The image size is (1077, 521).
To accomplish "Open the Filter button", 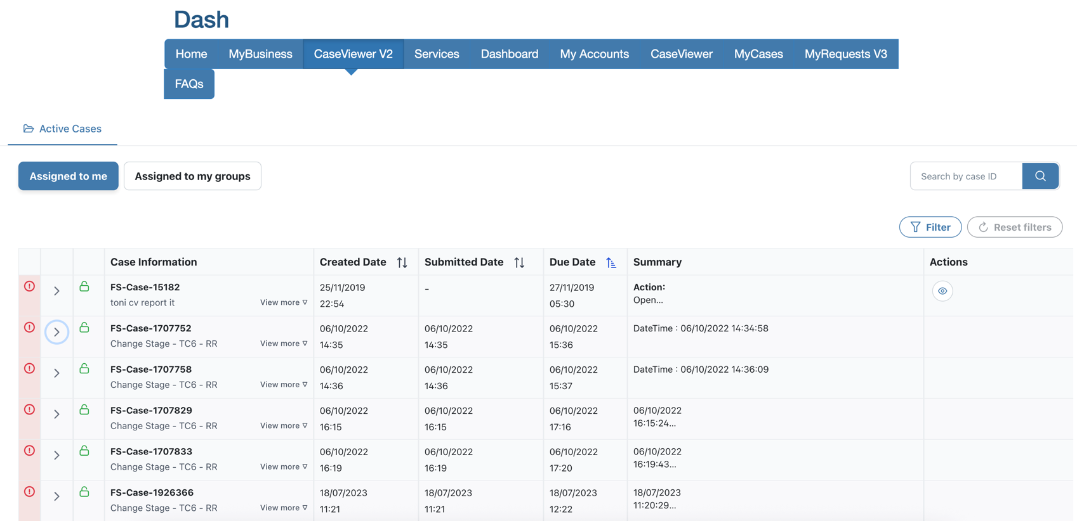I will point(930,227).
